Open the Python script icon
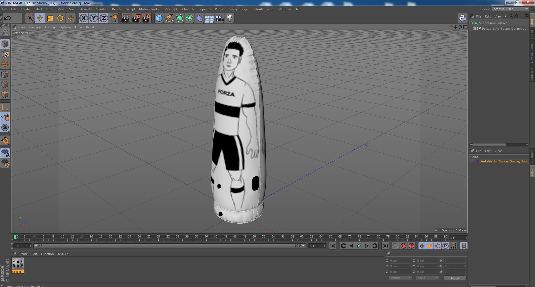The width and height of the screenshot is (535, 287). [463, 18]
